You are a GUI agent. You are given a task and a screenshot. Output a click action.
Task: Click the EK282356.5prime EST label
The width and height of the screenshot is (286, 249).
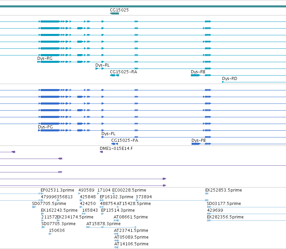click(x=225, y=217)
